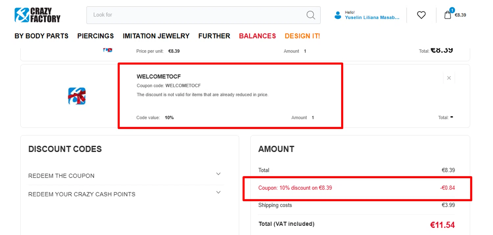
Task: Open the shopping bag cart
Action: [x=448, y=15]
